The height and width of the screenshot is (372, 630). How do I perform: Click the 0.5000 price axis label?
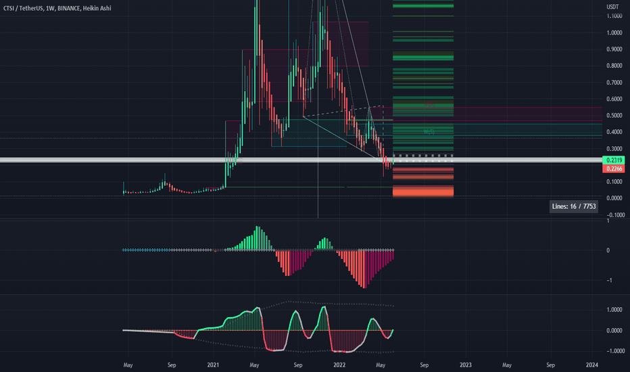coord(614,116)
